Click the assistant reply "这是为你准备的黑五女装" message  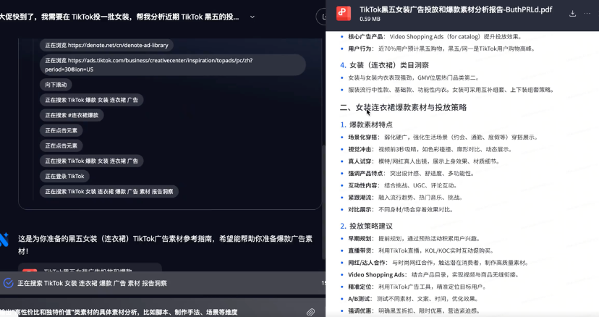tap(165, 245)
